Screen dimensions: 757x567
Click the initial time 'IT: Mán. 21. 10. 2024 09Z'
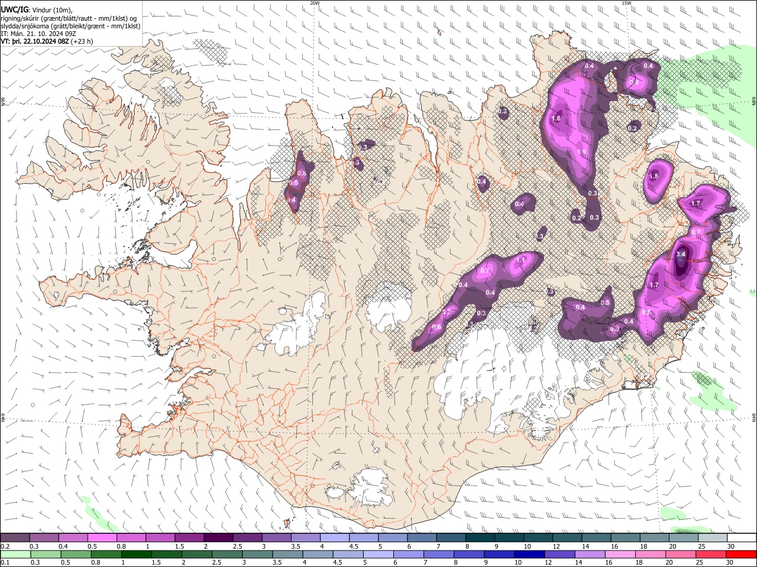coord(38,34)
